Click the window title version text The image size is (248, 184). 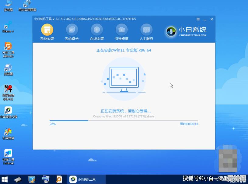[x=85, y=19]
